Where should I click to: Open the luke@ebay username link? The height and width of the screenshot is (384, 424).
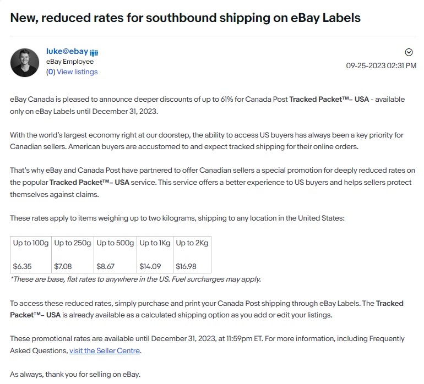pos(67,51)
